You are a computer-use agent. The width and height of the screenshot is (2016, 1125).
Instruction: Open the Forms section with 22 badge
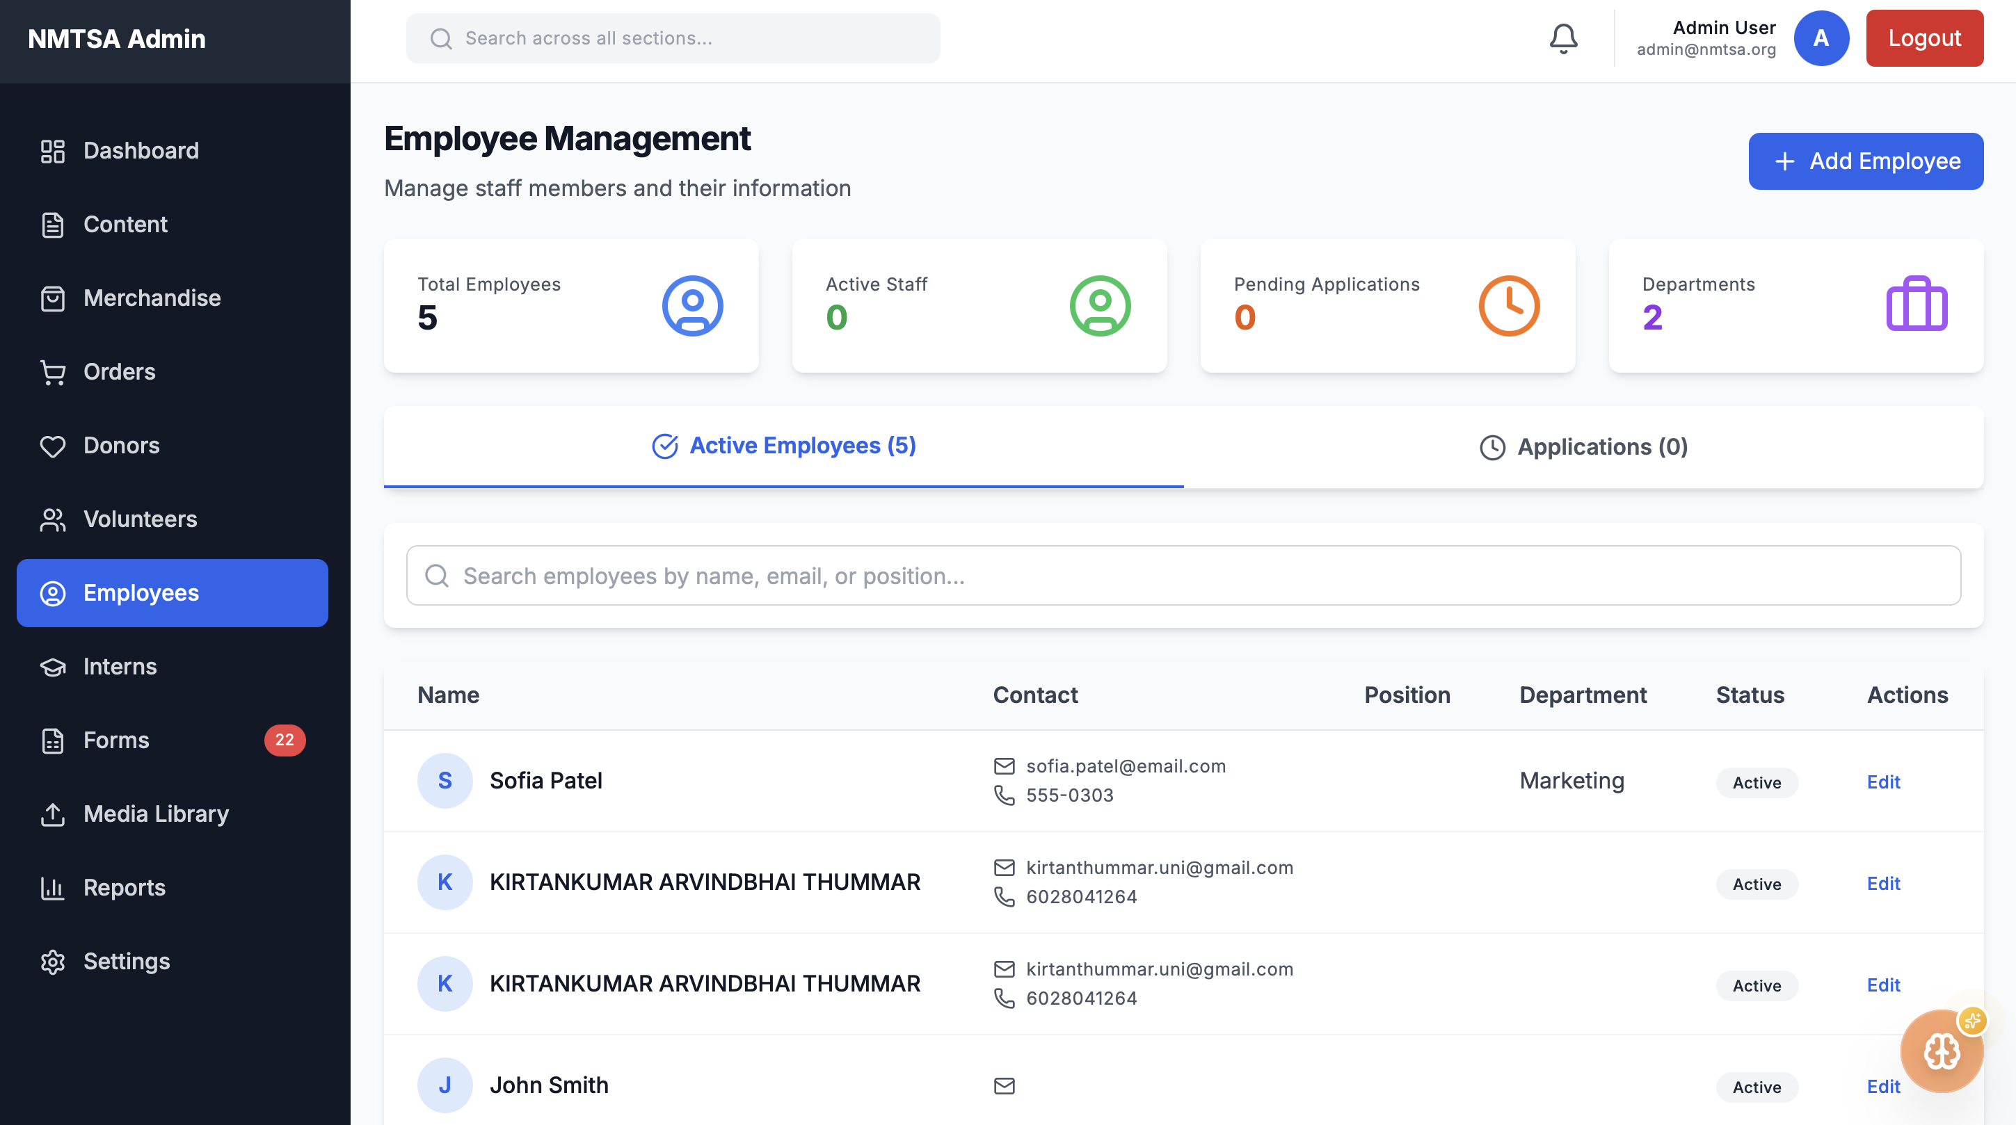pyautogui.click(x=115, y=740)
